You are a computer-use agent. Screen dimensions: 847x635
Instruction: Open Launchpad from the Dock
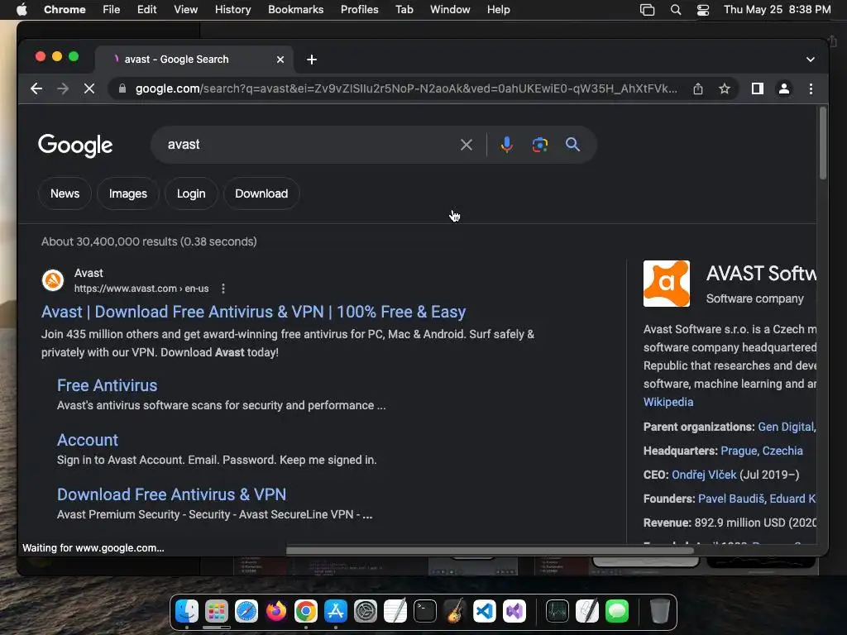tap(217, 611)
